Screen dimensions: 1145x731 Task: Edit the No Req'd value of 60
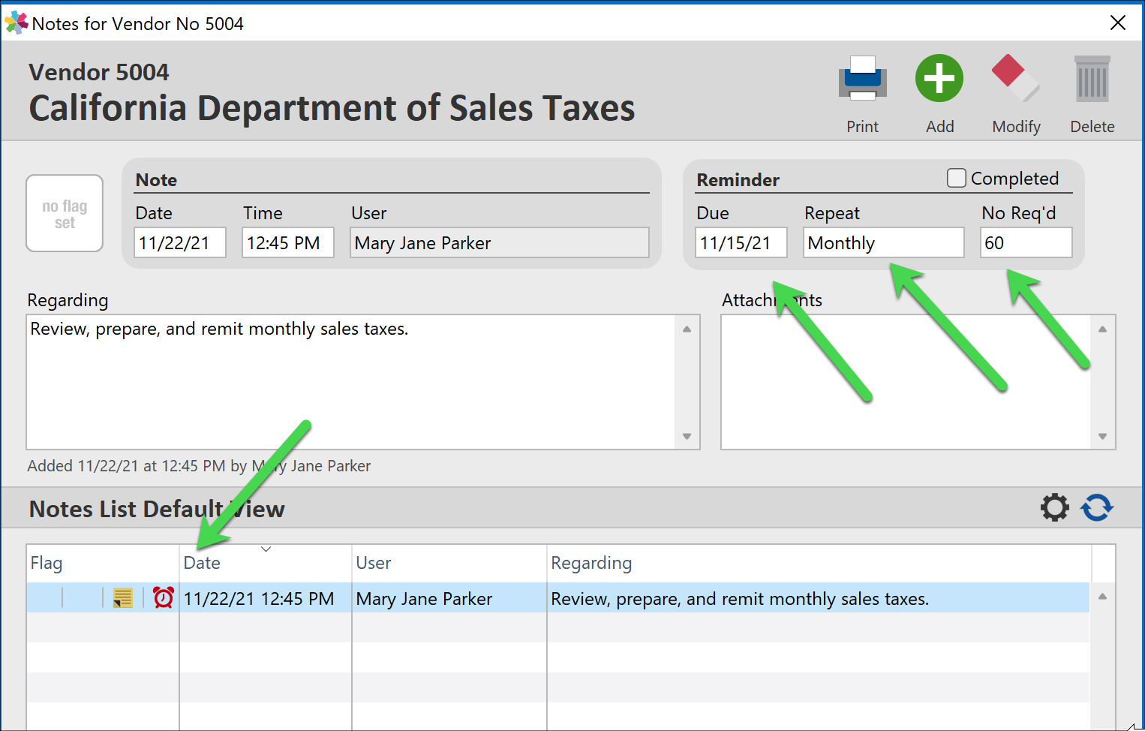tap(1026, 242)
